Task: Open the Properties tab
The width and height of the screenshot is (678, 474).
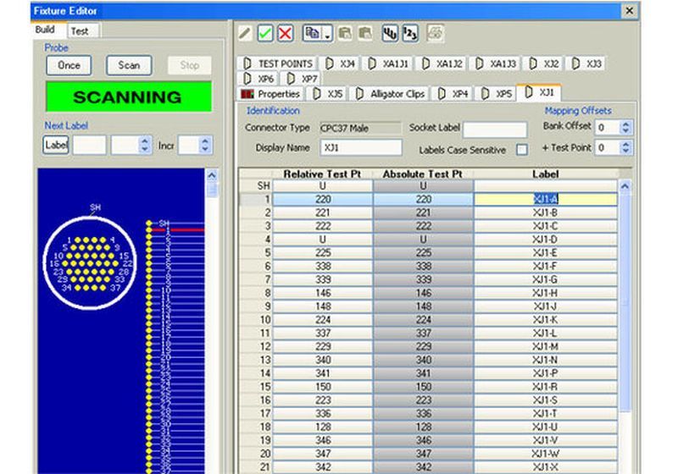Action: tap(271, 94)
